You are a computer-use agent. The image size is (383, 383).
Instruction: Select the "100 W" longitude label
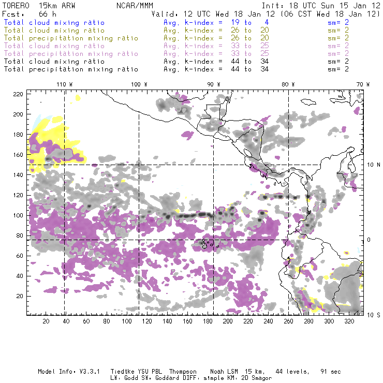[139, 84]
